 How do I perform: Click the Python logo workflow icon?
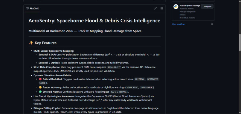point(176,7)
